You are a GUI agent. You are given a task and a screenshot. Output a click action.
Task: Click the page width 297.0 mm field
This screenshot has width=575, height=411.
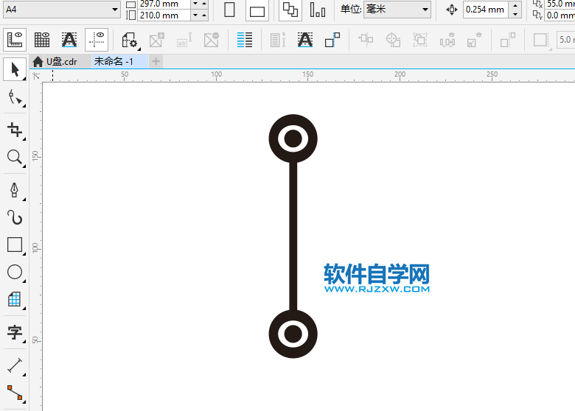(164, 4)
